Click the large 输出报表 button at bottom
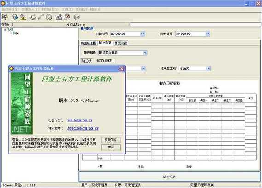This screenshot has width=262, height=188. (x=169, y=177)
